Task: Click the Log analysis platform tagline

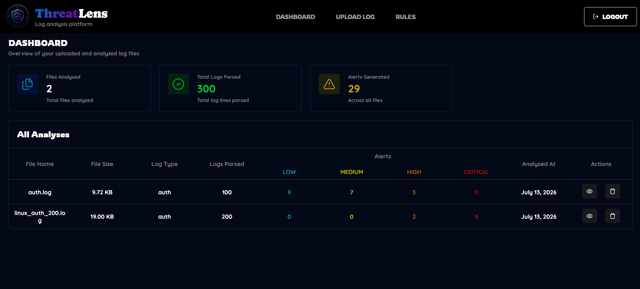Action: [x=64, y=24]
